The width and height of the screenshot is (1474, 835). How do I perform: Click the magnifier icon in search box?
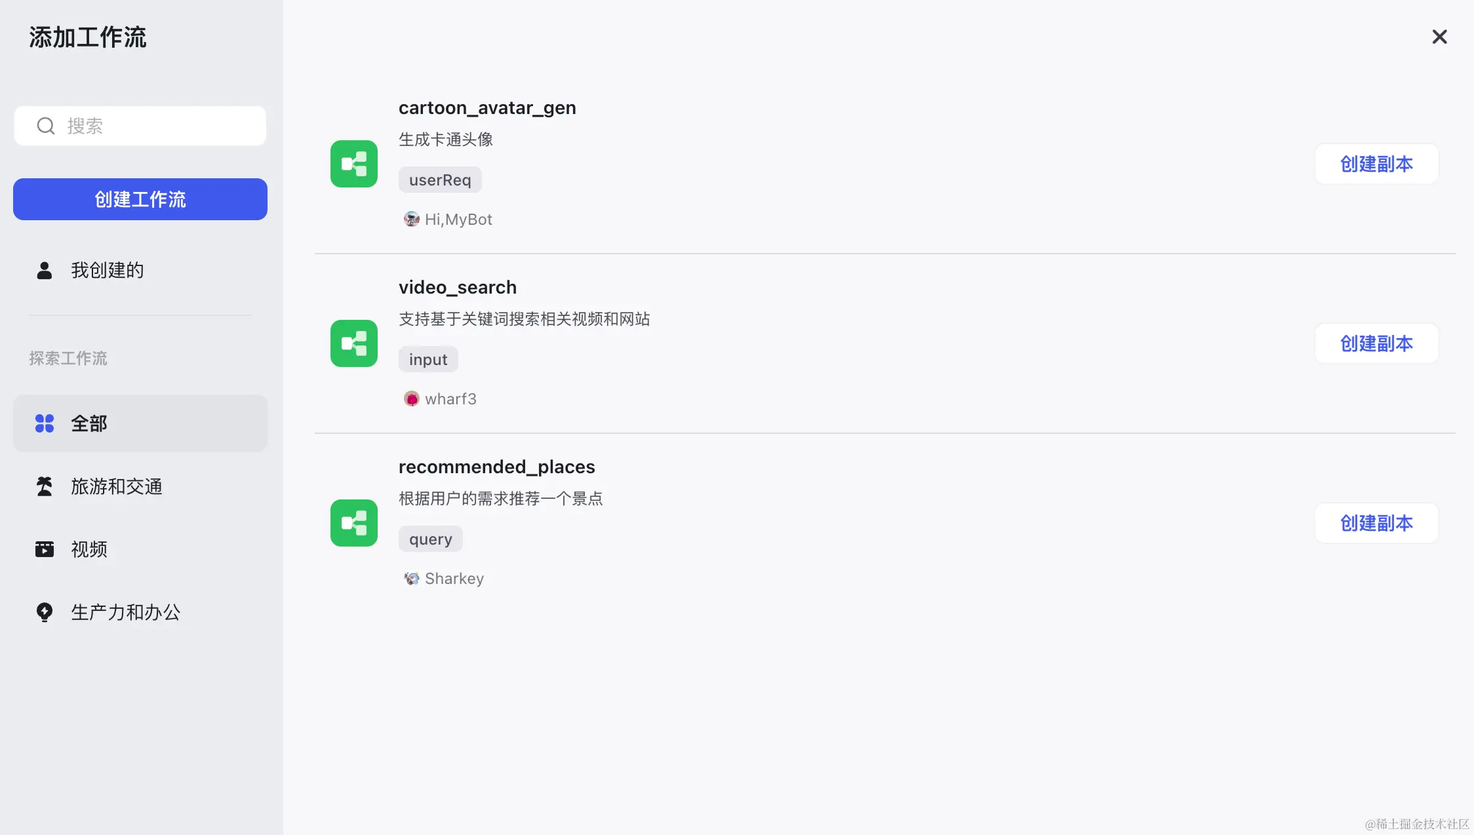pyautogui.click(x=45, y=126)
